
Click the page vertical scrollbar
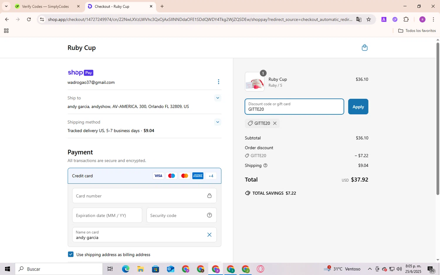(438, 119)
